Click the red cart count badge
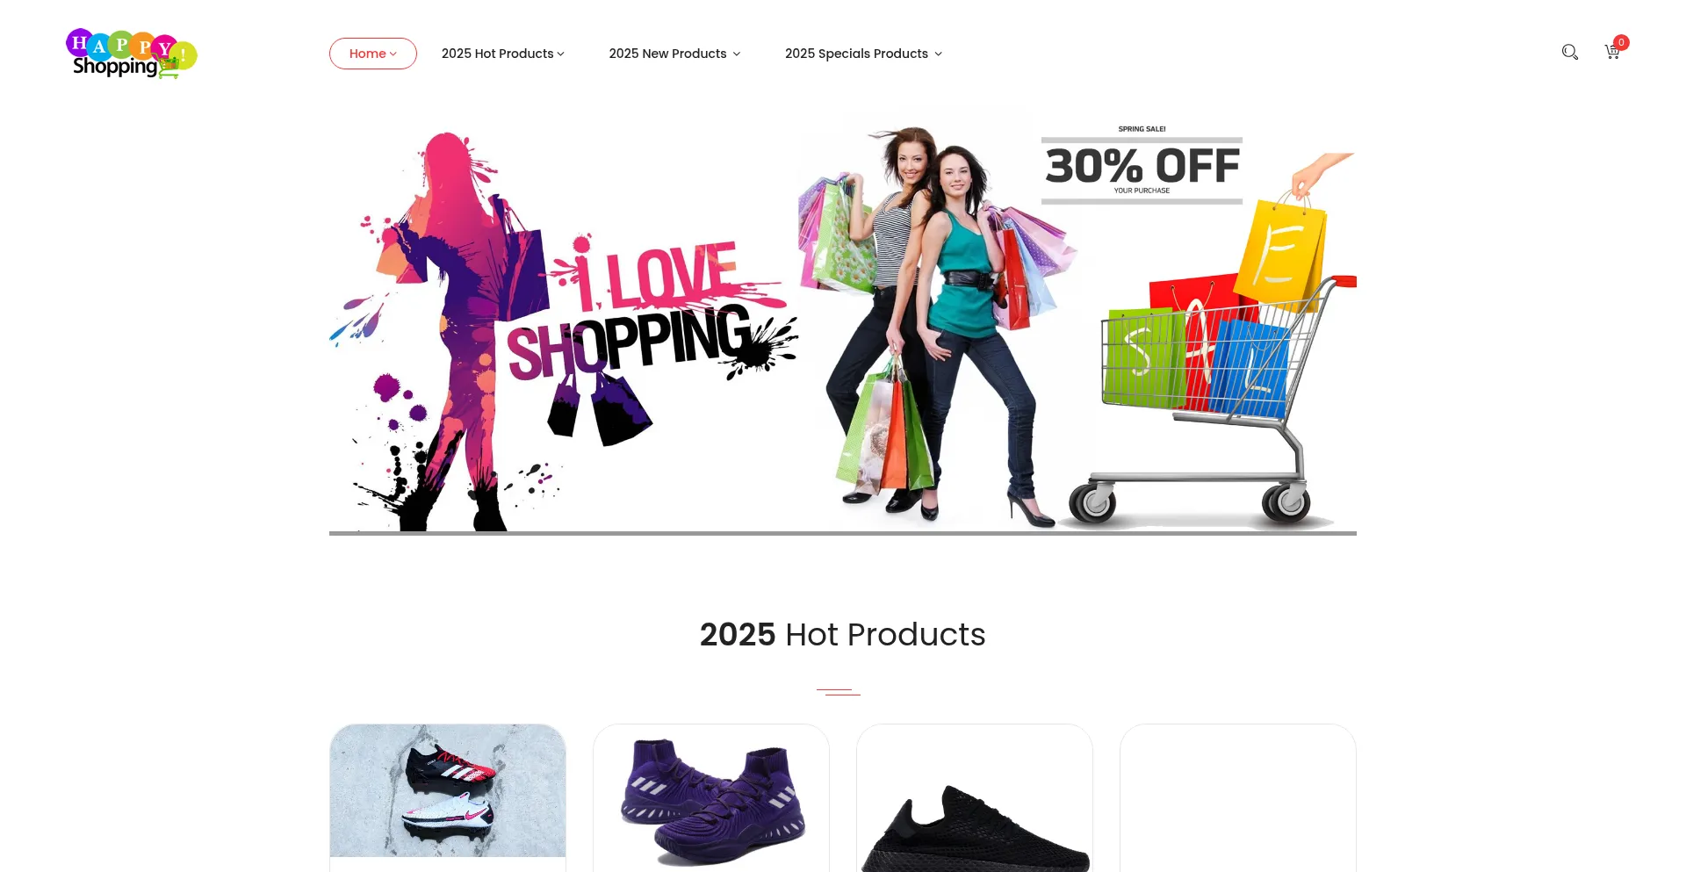The width and height of the screenshot is (1686, 872). 1621,42
